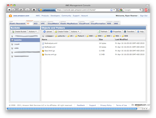Click the browser Back arrow button
156x118 pixels.
9,10
